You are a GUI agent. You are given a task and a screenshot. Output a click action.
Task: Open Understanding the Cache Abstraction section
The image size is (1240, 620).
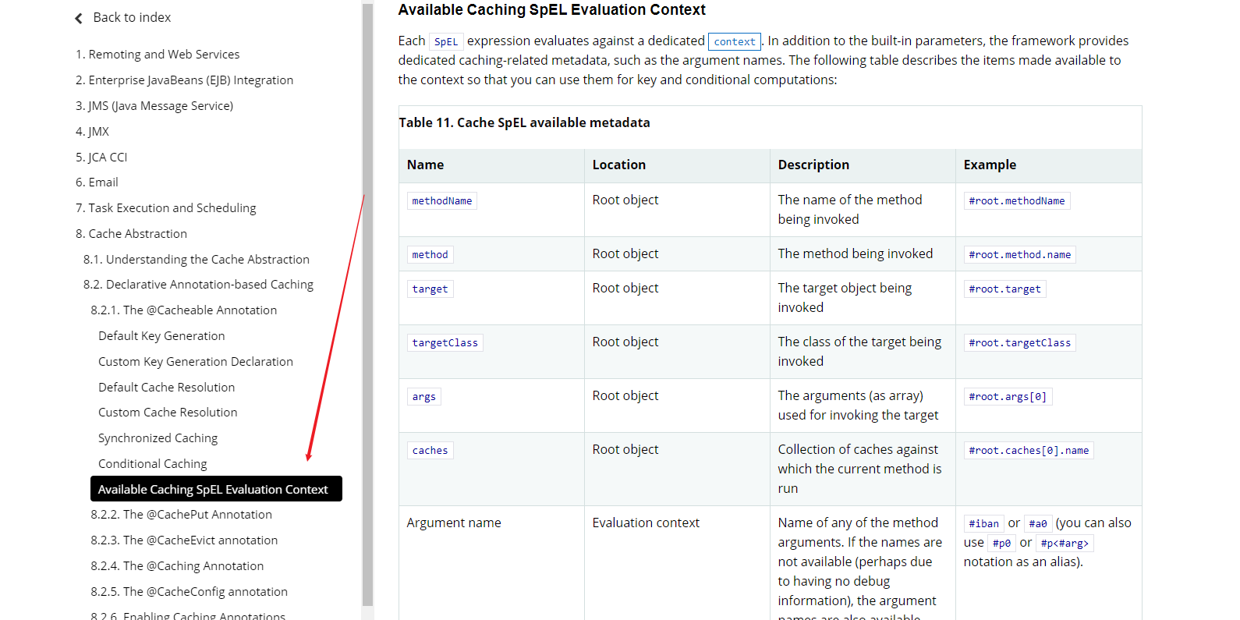pyautogui.click(x=197, y=260)
